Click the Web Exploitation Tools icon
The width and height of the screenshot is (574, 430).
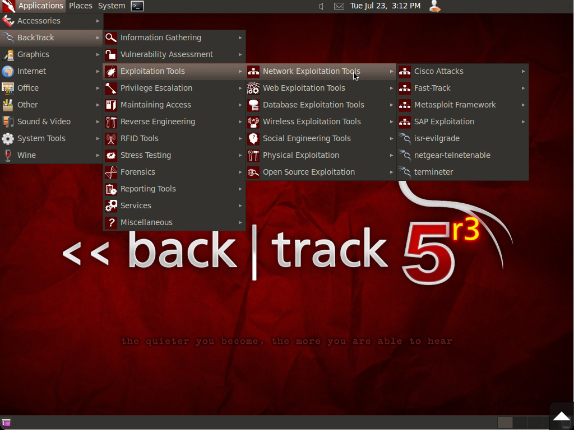point(253,88)
